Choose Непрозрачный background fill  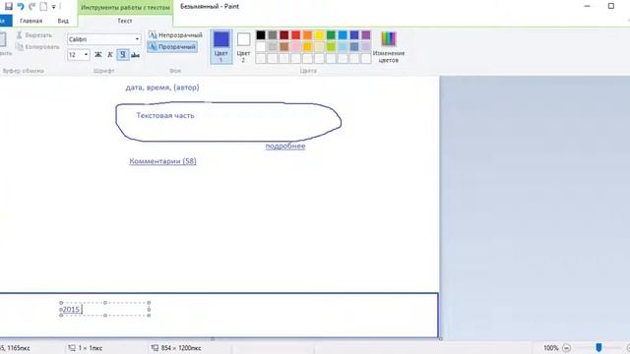coord(175,35)
